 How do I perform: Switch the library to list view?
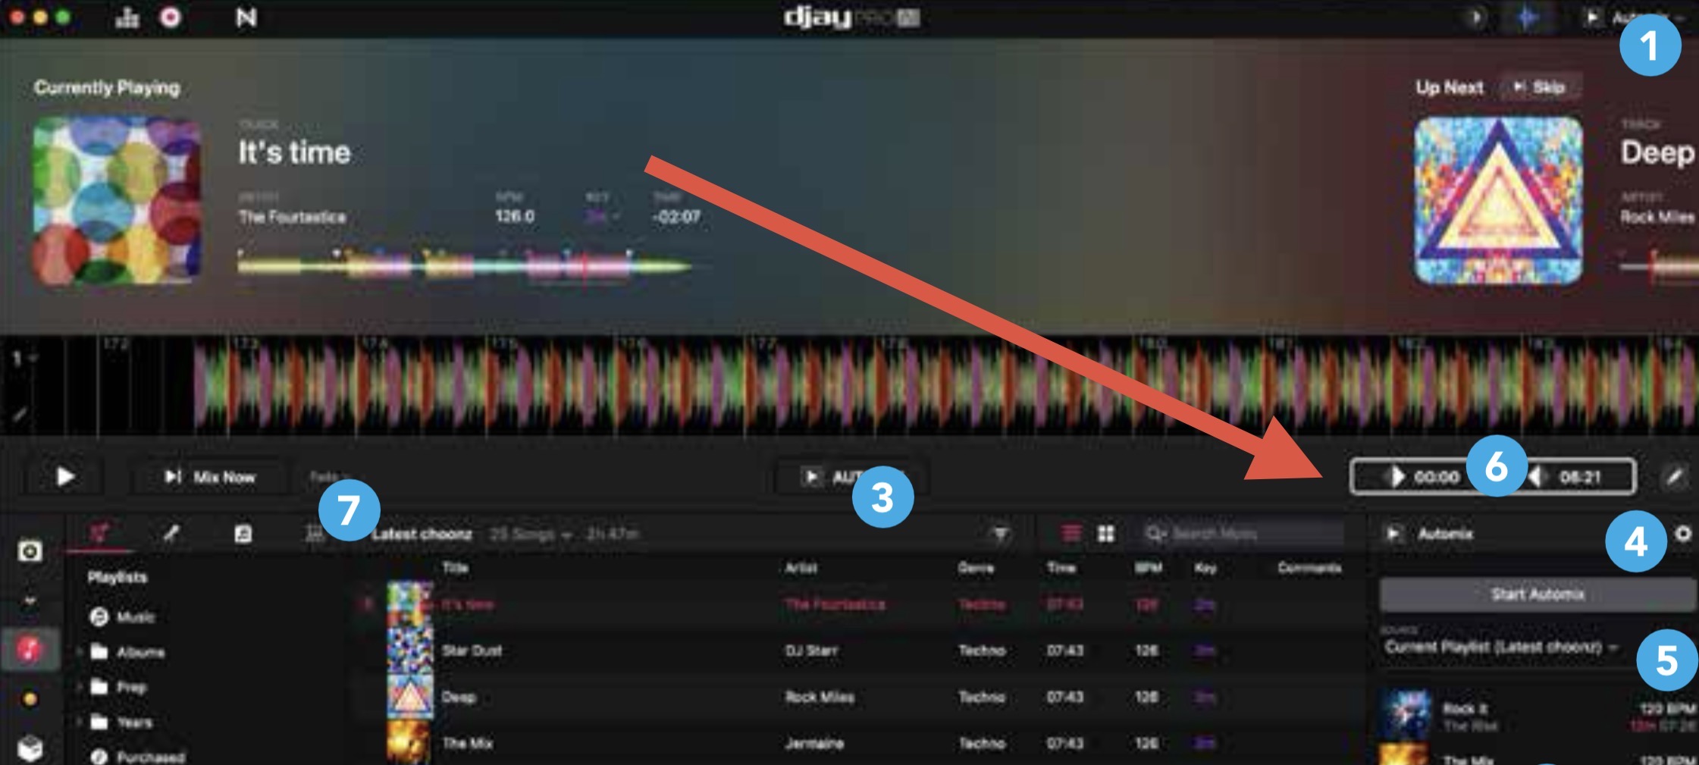click(x=1071, y=534)
